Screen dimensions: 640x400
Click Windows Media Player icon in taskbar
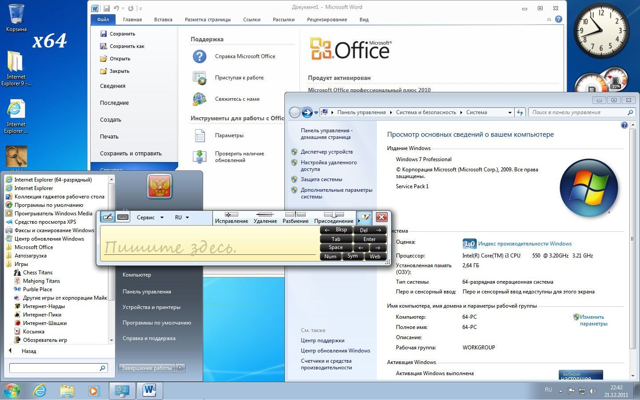pyautogui.click(x=94, y=391)
